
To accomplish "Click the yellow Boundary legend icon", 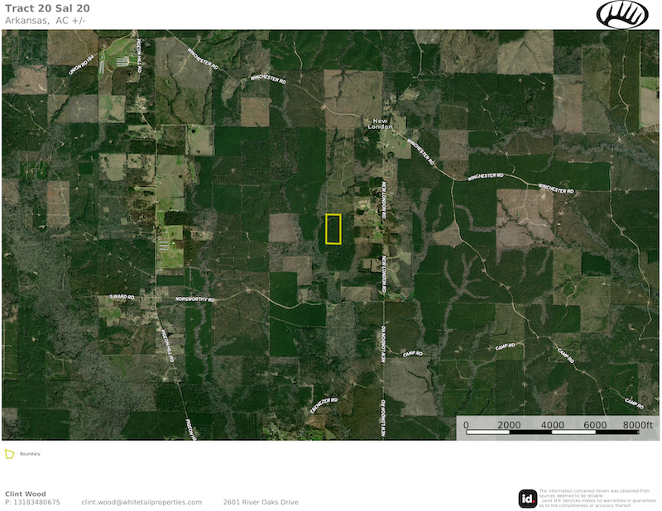I will tap(10, 453).
